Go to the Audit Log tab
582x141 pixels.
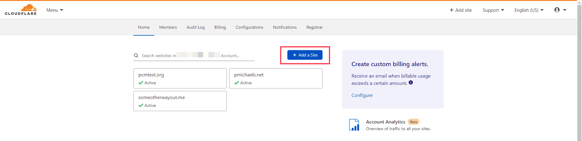[196, 27]
